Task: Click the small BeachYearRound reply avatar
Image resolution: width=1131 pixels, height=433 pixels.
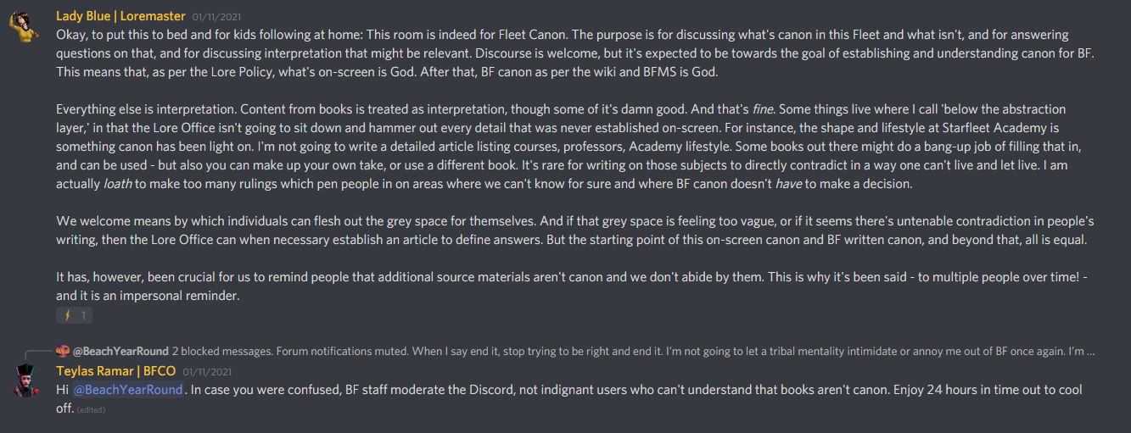Action: click(63, 351)
